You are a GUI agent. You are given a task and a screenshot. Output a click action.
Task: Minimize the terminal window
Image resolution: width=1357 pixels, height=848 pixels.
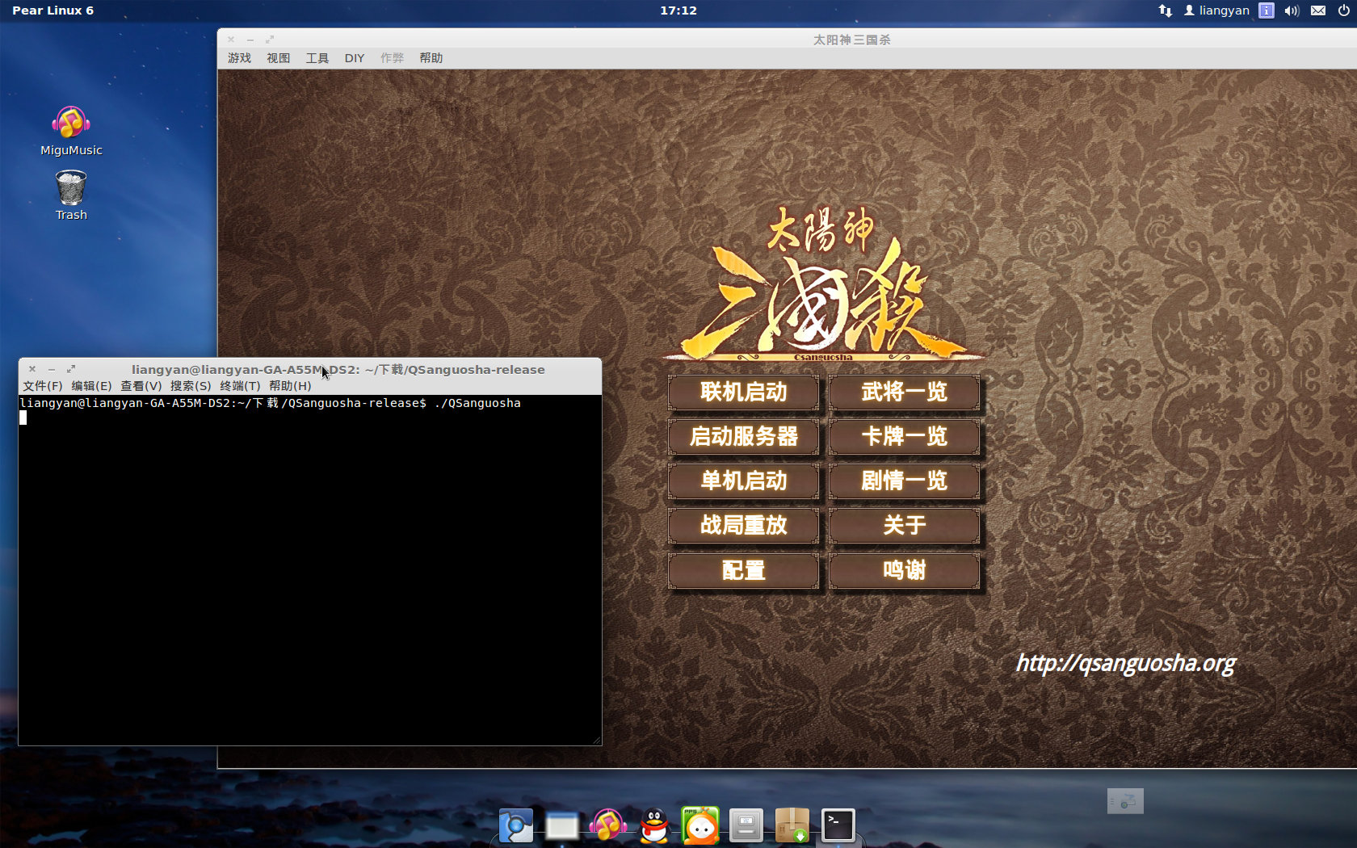[52, 369]
